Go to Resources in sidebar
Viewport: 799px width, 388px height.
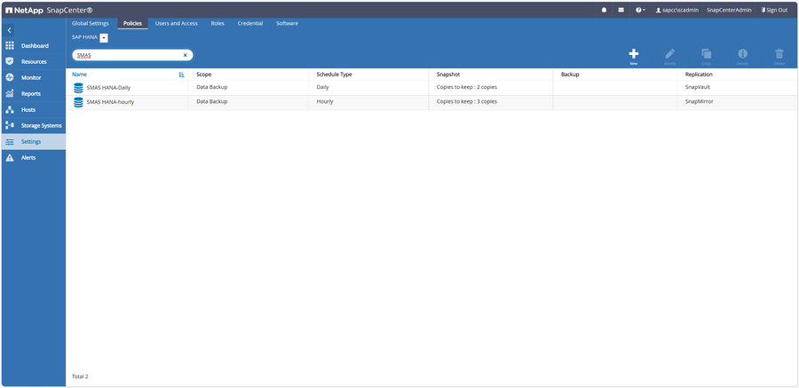point(34,61)
